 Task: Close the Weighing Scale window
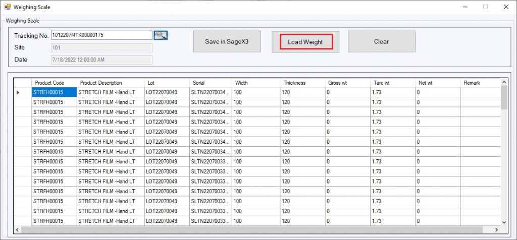point(506,7)
